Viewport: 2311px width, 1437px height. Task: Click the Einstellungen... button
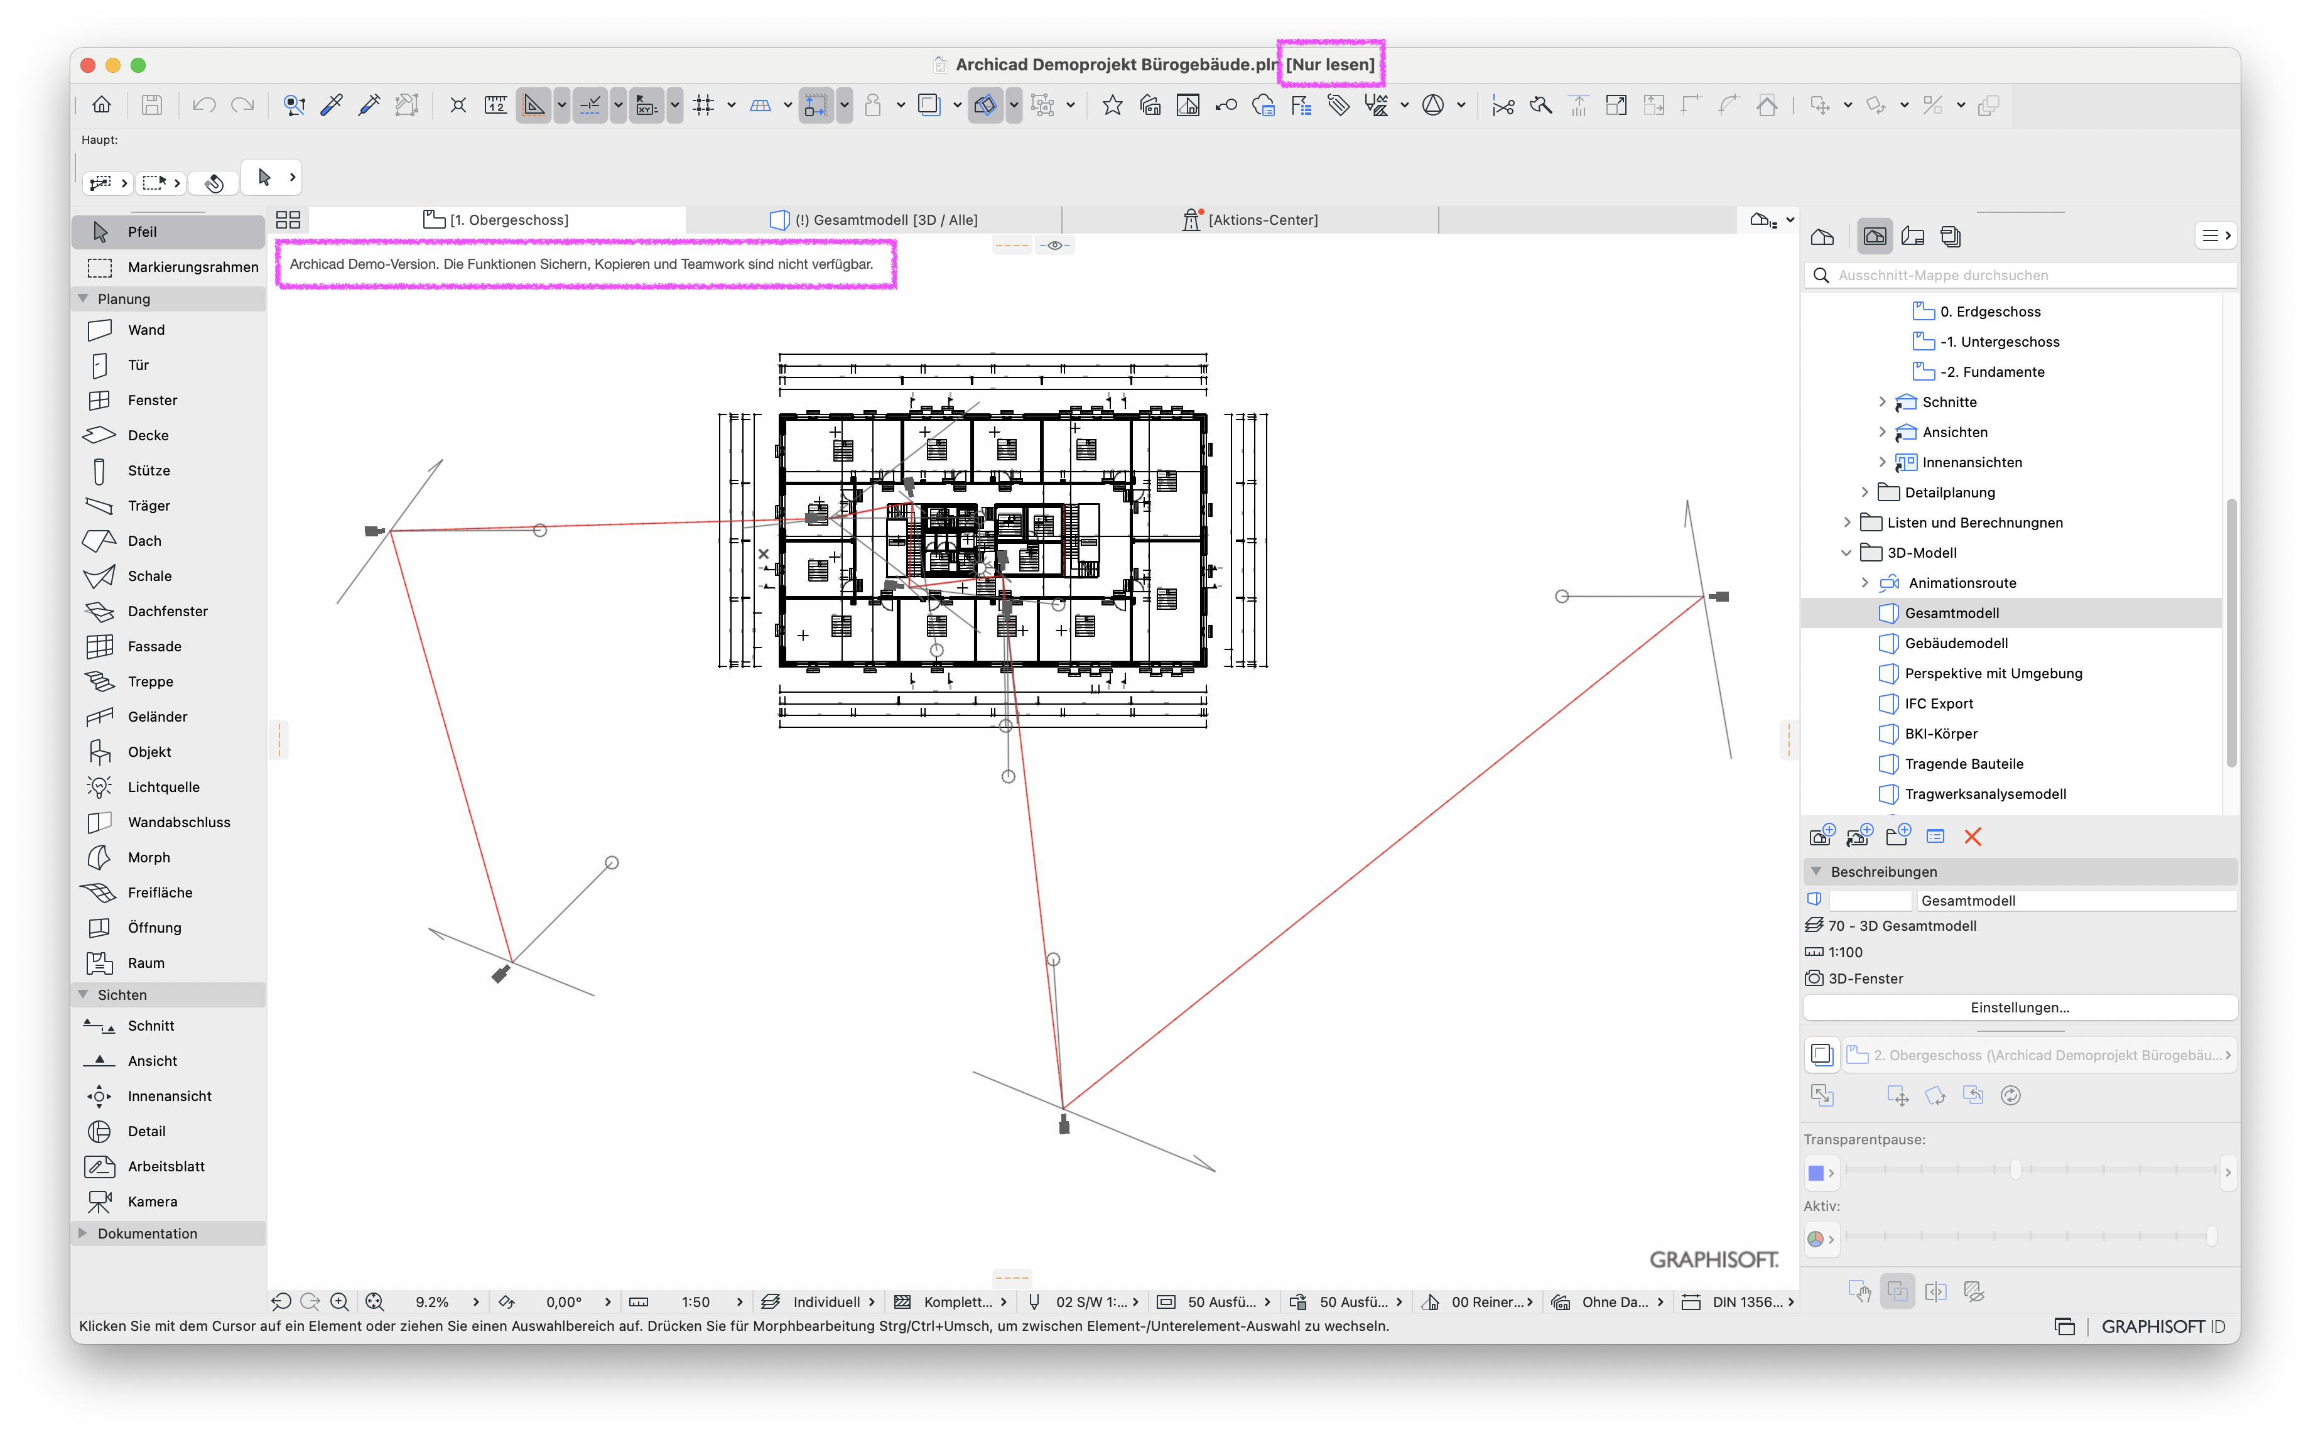point(2019,1007)
